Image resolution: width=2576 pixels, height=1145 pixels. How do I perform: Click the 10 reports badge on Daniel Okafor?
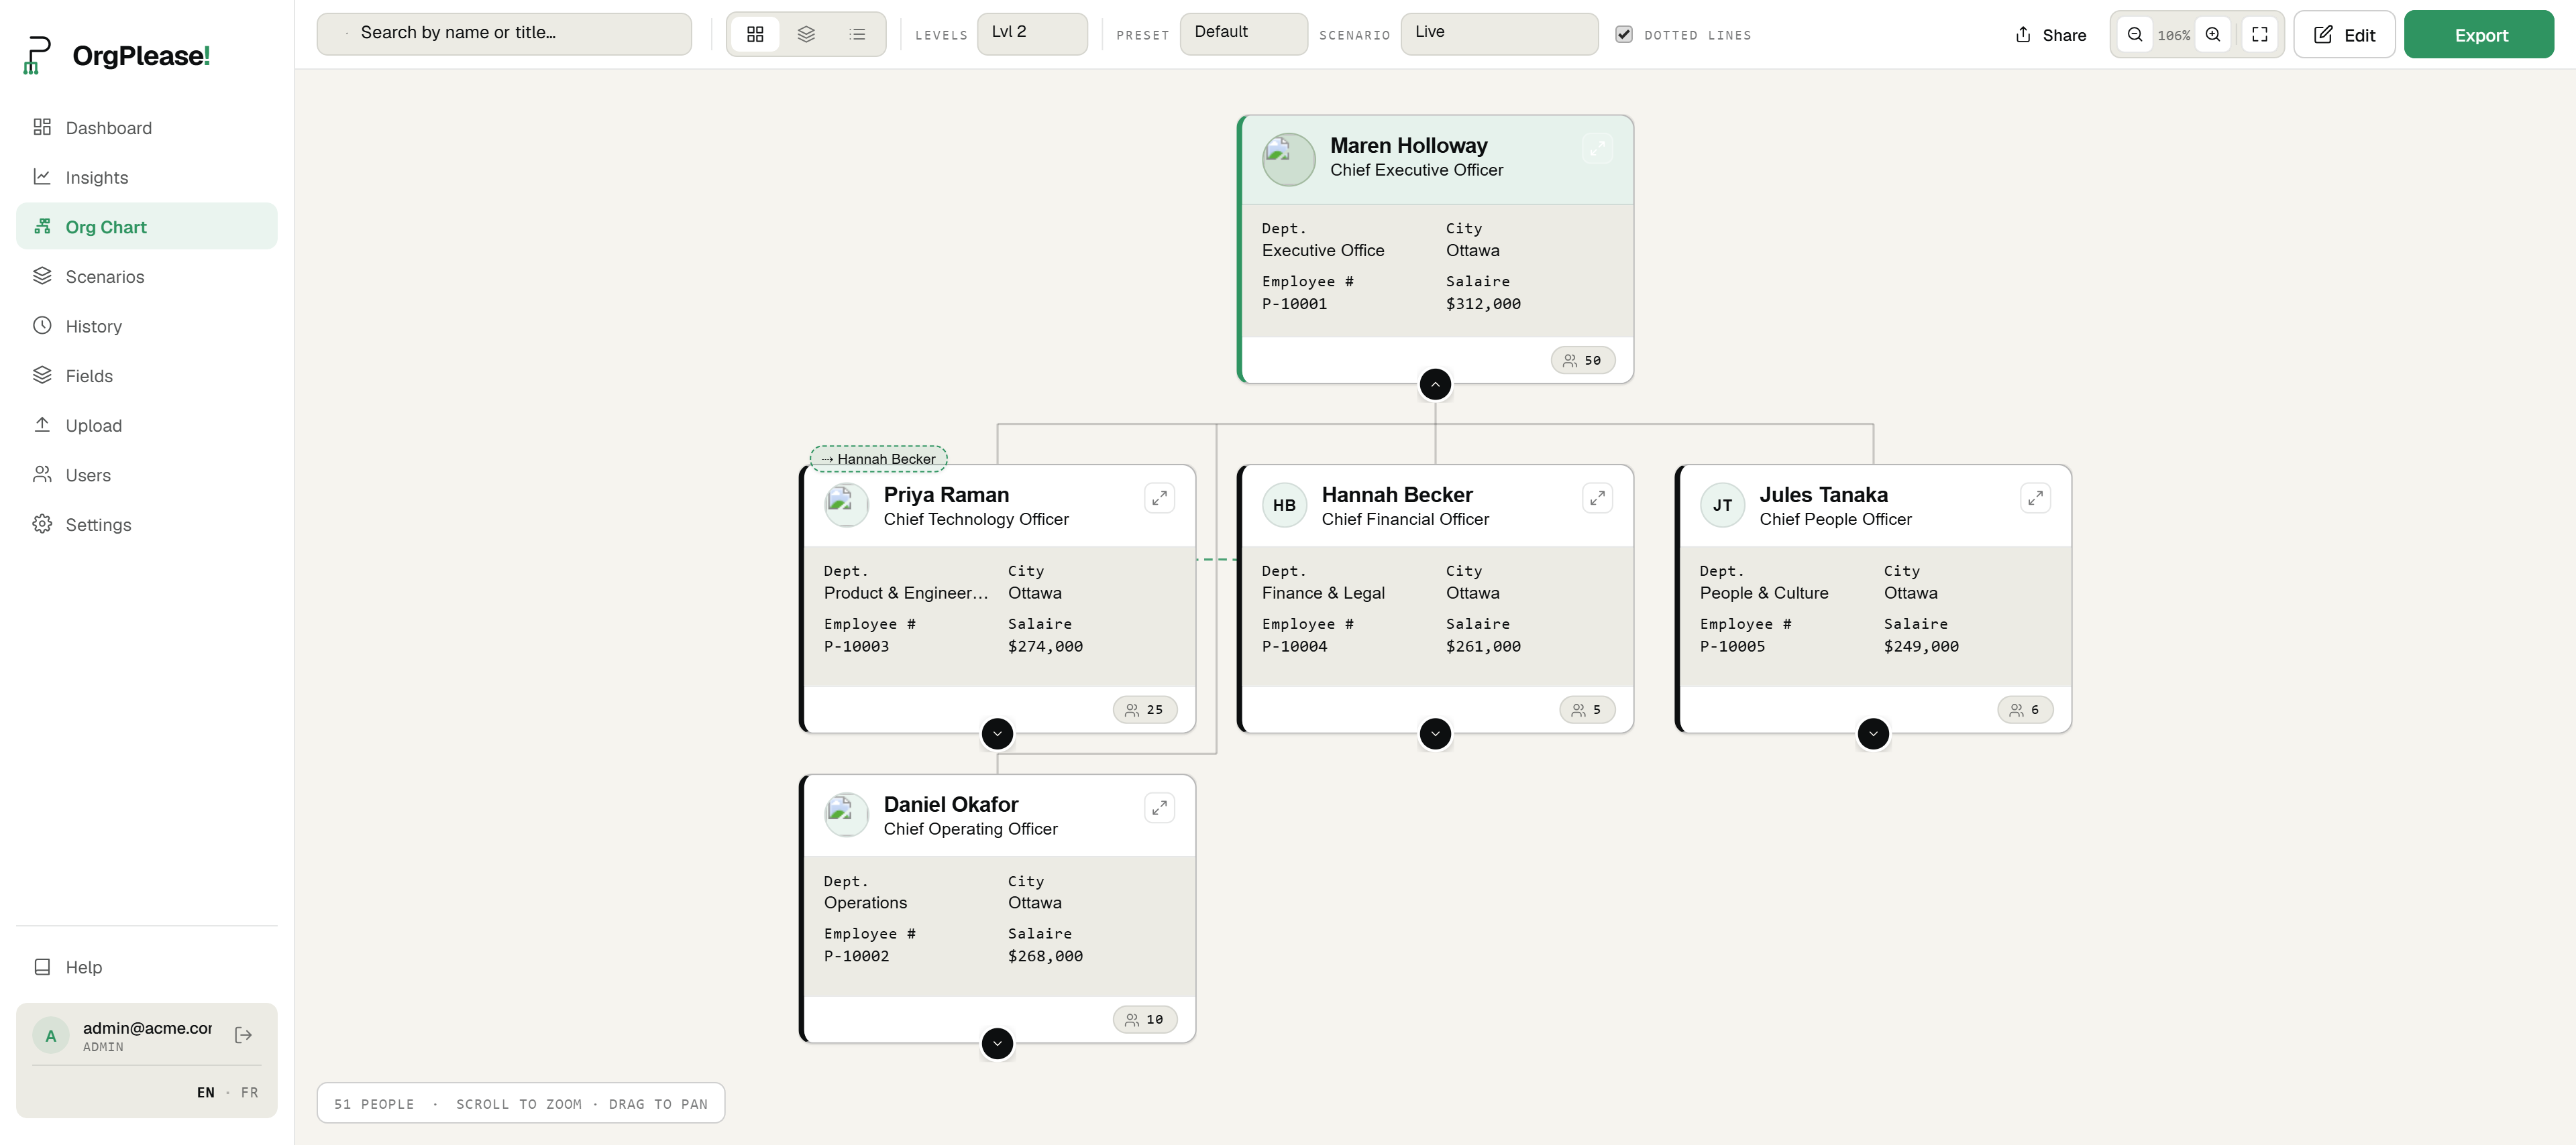pos(1145,1020)
